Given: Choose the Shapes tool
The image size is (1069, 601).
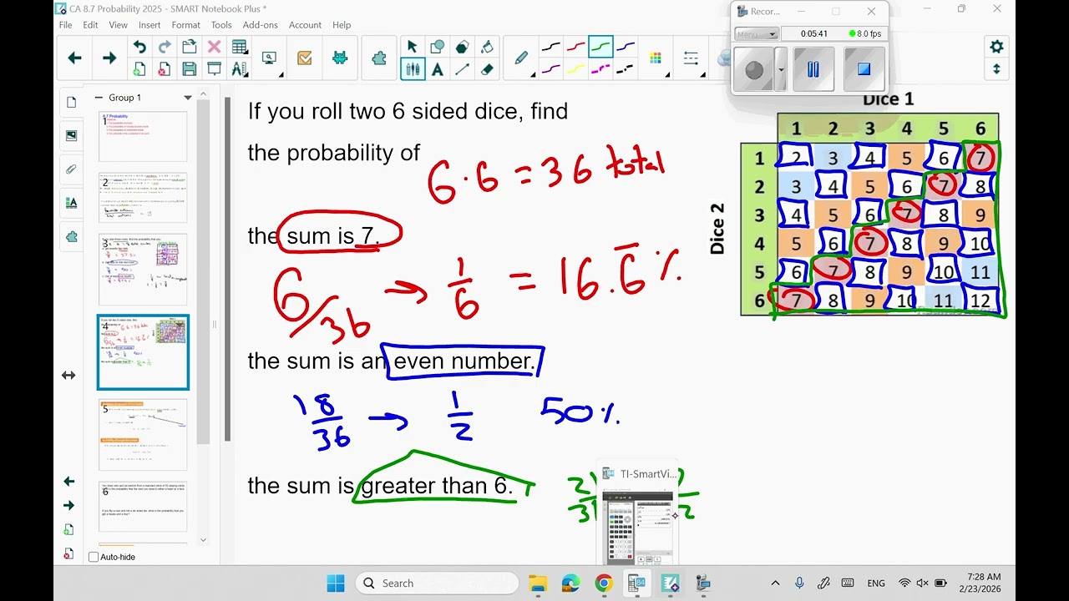Looking at the screenshot, I should [x=437, y=47].
